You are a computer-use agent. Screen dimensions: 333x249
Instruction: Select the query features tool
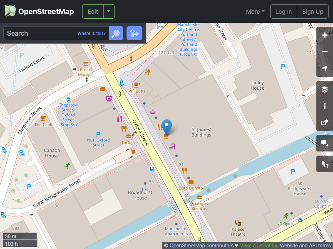325,164
